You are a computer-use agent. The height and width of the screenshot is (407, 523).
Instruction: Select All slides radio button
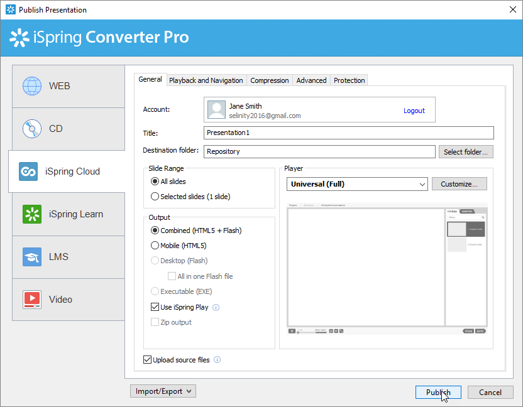coord(155,182)
